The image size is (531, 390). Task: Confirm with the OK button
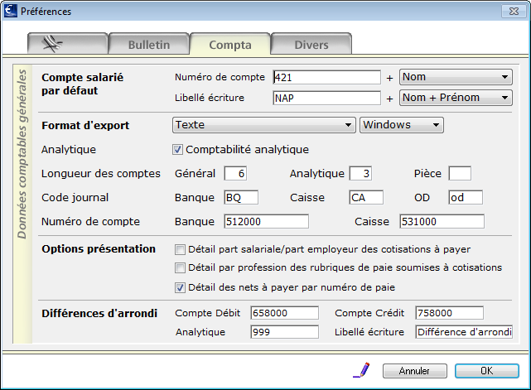[x=486, y=371]
